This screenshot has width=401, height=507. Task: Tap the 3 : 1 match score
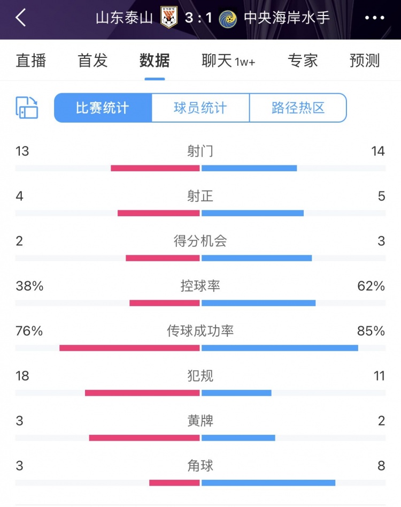coord(198,18)
